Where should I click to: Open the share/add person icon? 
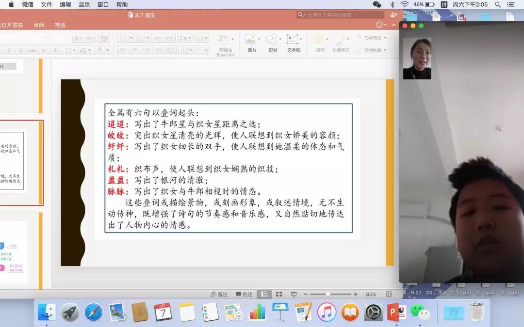(x=393, y=15)
